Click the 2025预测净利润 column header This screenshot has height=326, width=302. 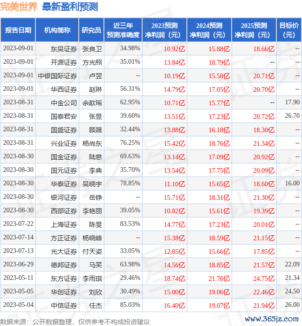(254, 30)
